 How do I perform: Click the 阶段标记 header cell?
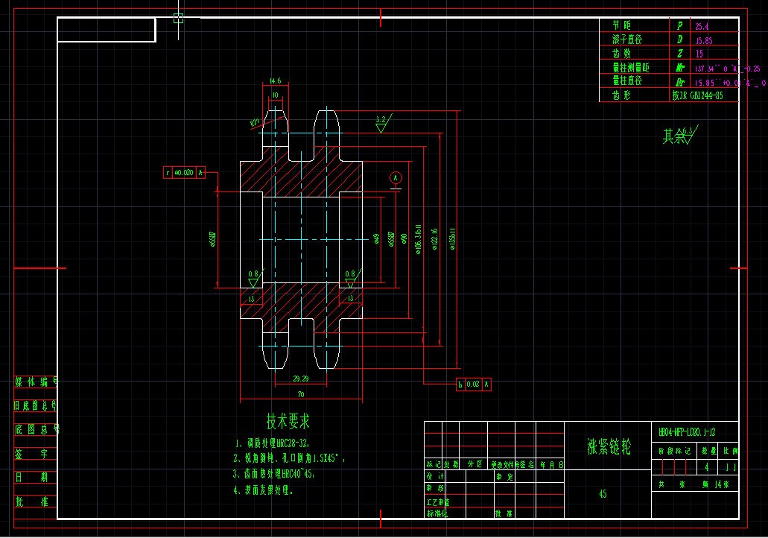(x=675, y=451)
